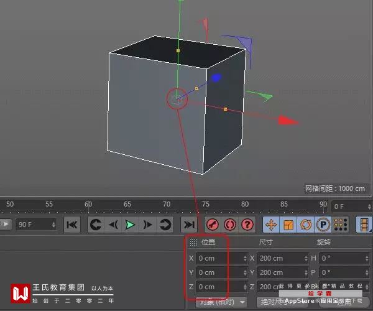Toggle position keyframe recording icon
This screenshot has height=311, width=373.
click(271, 225)
